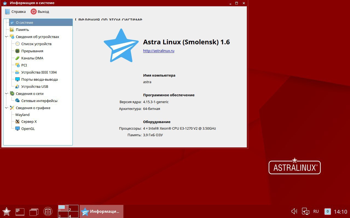
Task: Click the Устройства IEEE 1394 icon
Action: point(18,72)
